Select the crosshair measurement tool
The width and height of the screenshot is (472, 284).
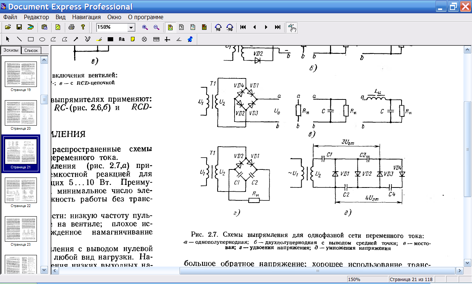pyautogui.click(x=167, y=39)
